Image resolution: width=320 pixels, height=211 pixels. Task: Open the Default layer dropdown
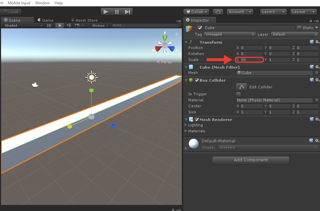(295, 34)
